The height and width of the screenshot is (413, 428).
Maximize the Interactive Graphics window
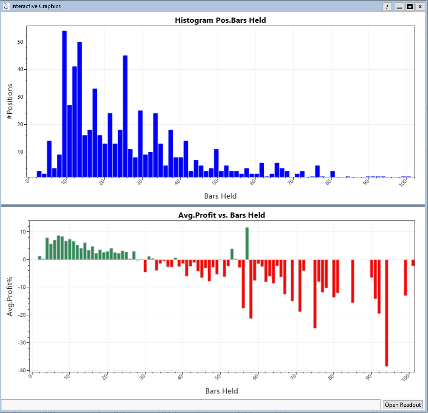click(x=409, y=7)
